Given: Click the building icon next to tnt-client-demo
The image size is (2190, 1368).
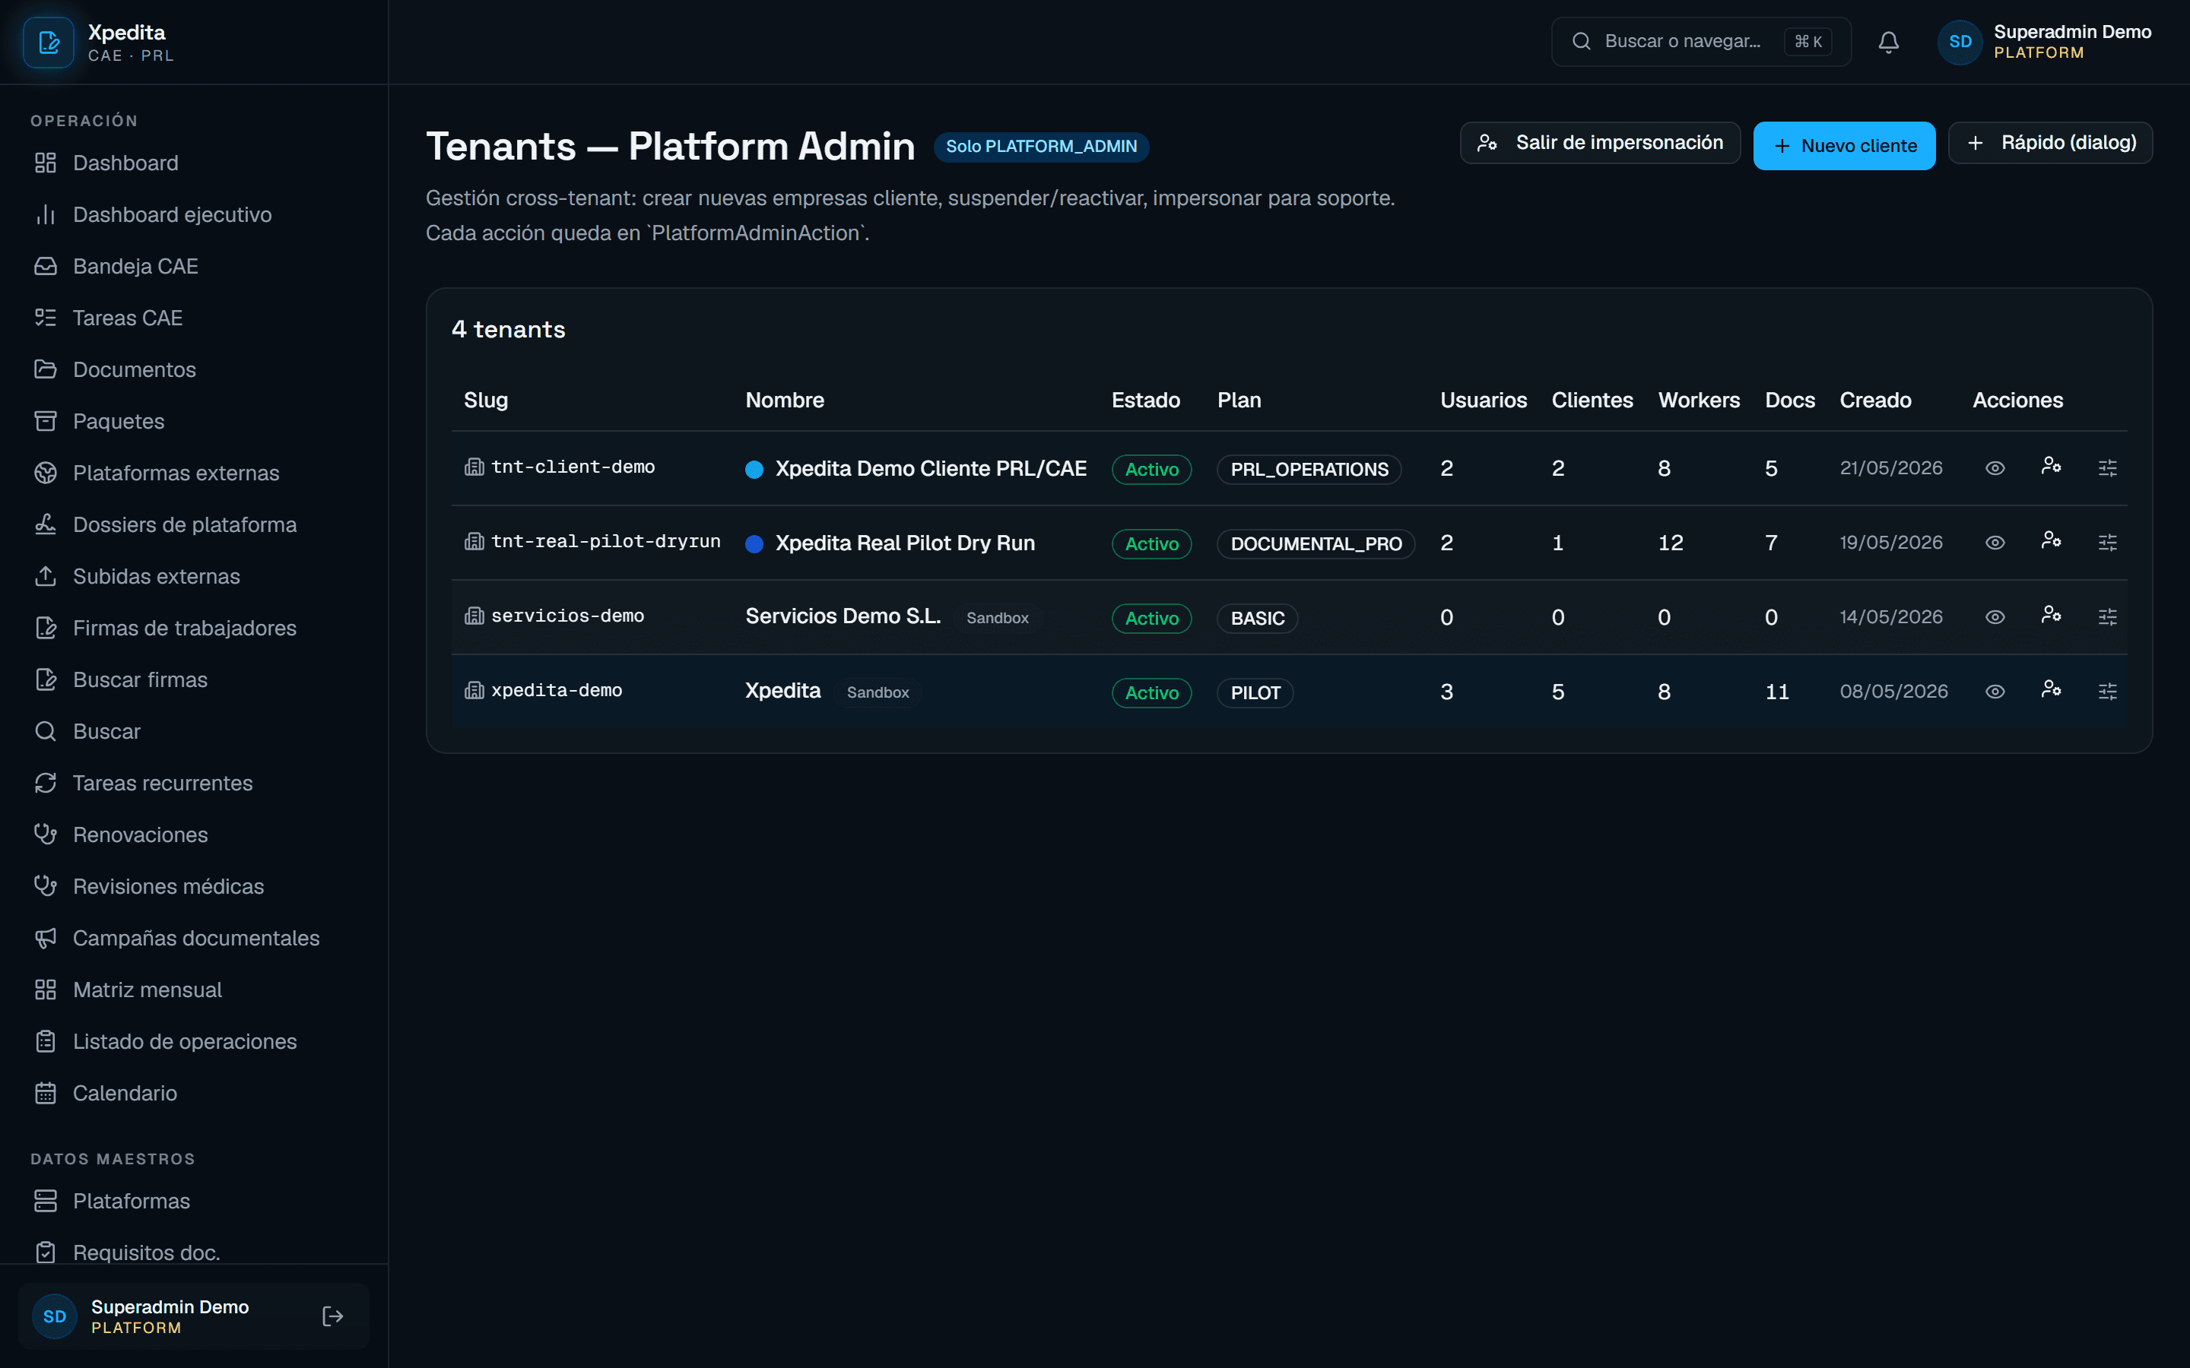Looking at the screenshot, I should (474, 467).
